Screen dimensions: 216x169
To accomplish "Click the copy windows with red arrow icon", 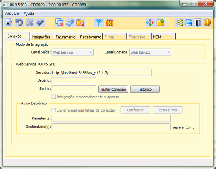I will (60, 23).
